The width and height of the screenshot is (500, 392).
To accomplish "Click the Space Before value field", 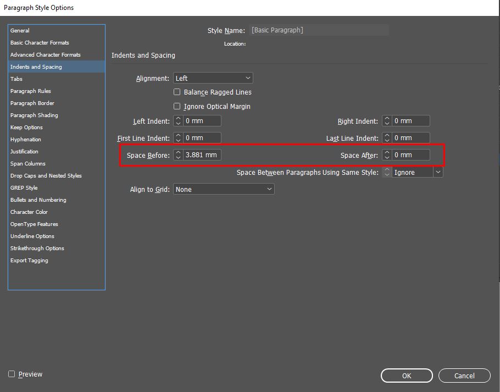I will 202,155.
